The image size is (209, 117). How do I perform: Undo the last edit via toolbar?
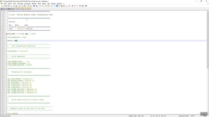[x=28, y=6]
